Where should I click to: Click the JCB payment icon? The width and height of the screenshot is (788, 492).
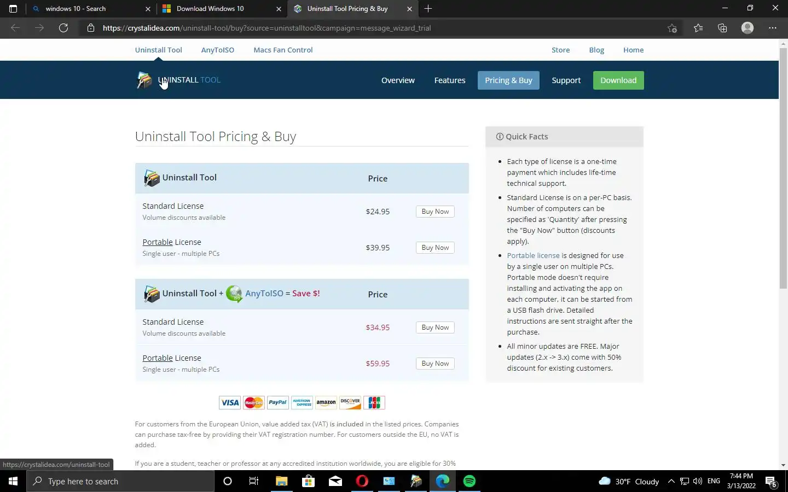pos(374,402)
